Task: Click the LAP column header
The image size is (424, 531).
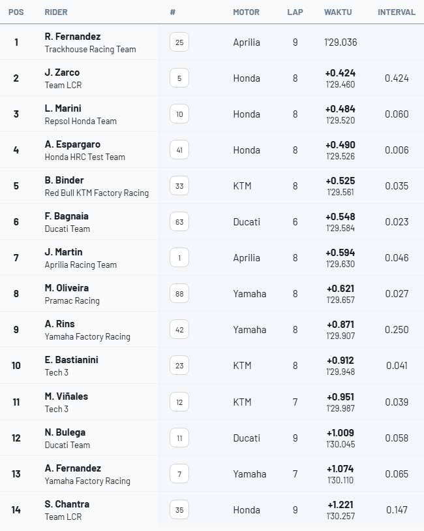Action: point(295,12)
